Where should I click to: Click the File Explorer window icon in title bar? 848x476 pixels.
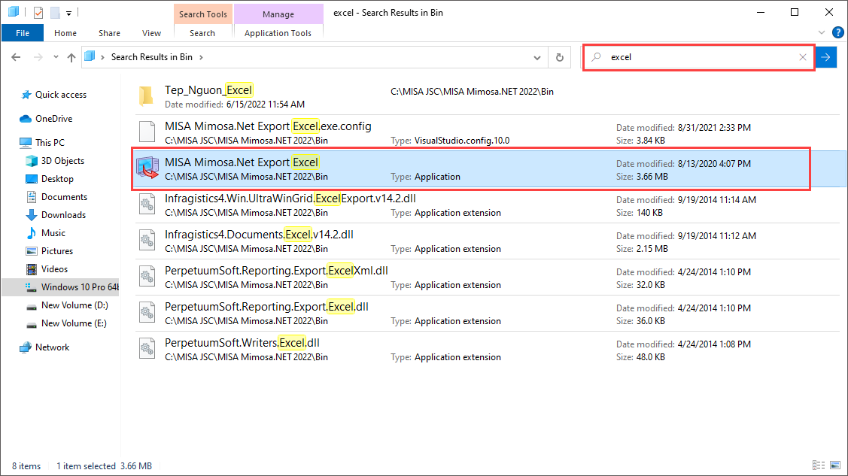pos(14,12)
